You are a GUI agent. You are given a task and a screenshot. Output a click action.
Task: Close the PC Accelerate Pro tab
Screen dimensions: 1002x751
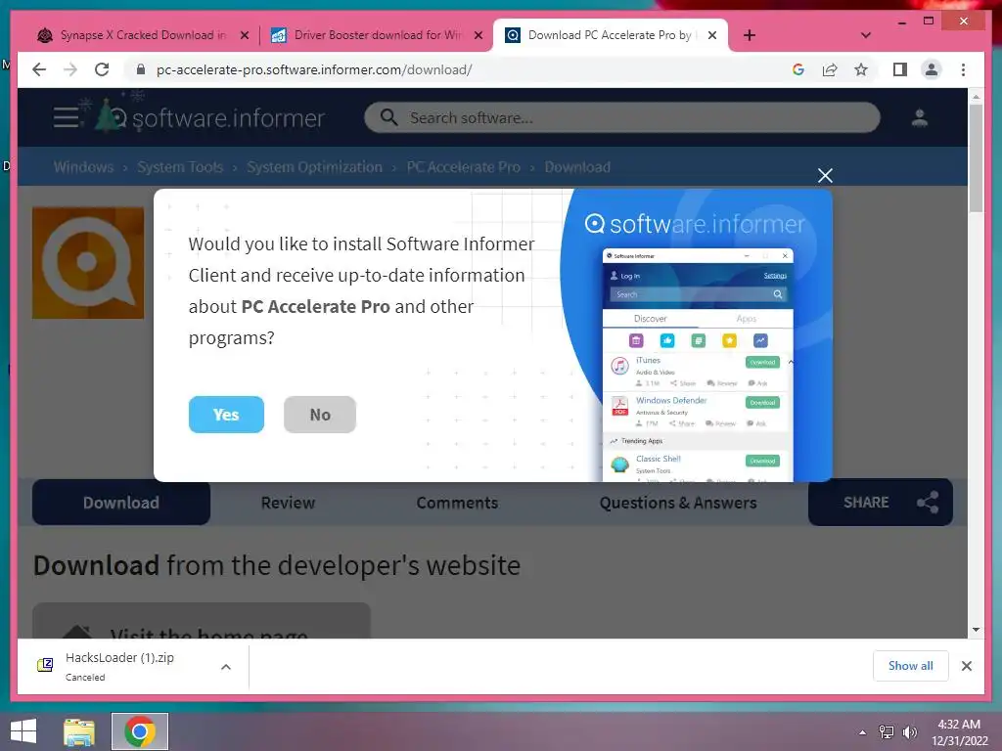click(712, 36)
